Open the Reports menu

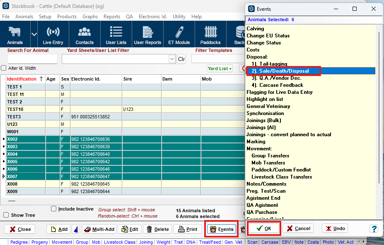(112, 17)
